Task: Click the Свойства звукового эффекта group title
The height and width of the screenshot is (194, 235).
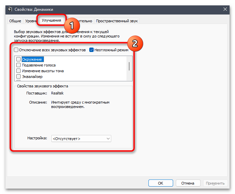Action: [x=42, y=86]
